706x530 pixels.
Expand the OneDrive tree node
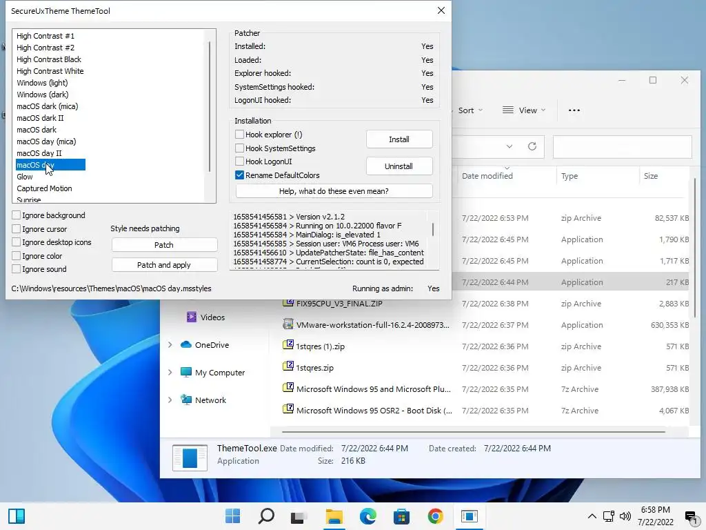(170, 345)
